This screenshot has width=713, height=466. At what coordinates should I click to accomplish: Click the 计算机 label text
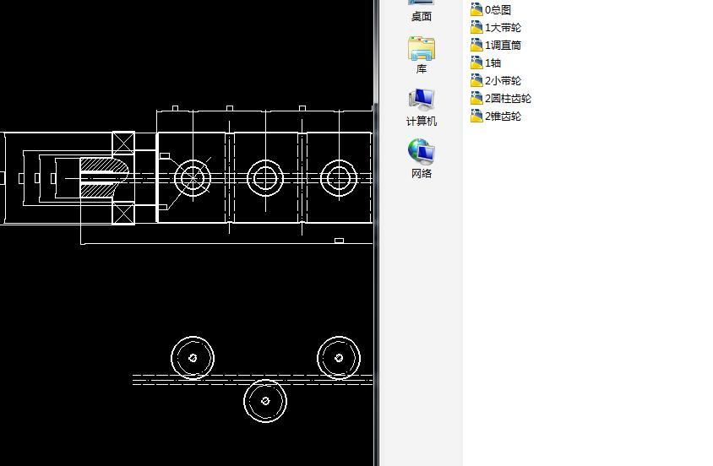421,122
